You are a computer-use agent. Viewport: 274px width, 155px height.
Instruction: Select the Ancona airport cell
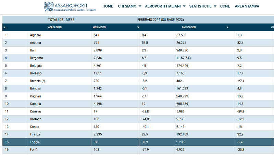(59, 43)
